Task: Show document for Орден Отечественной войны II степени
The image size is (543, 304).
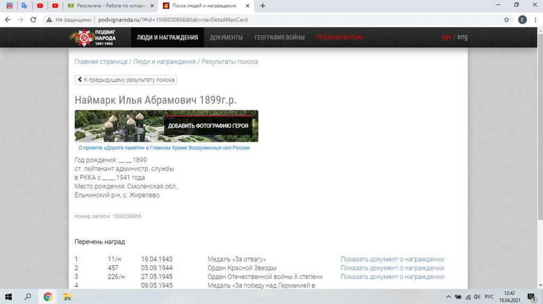Action: [x=392, y=276]
